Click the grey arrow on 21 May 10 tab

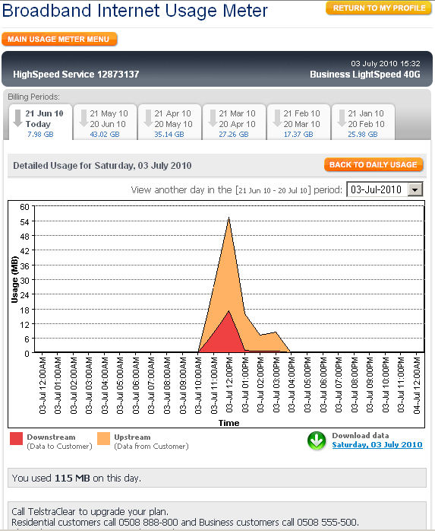pos(84,118)
